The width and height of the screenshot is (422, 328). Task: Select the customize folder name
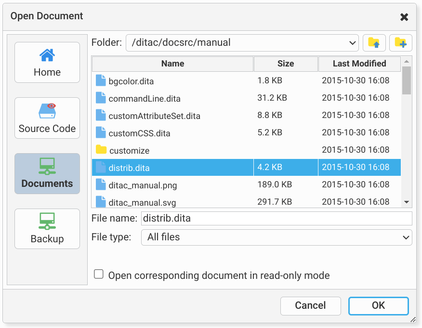pyautogui.click(x=130, y=151)
